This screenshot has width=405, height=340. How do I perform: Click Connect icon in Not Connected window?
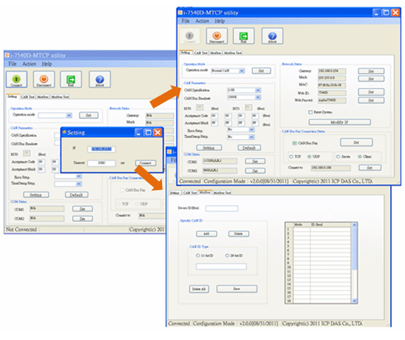tap(16, 79)
